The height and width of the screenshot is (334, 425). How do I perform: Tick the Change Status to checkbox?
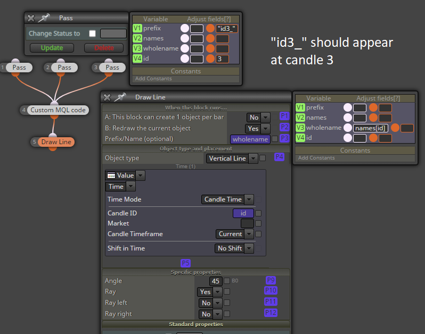coord(93,34)
